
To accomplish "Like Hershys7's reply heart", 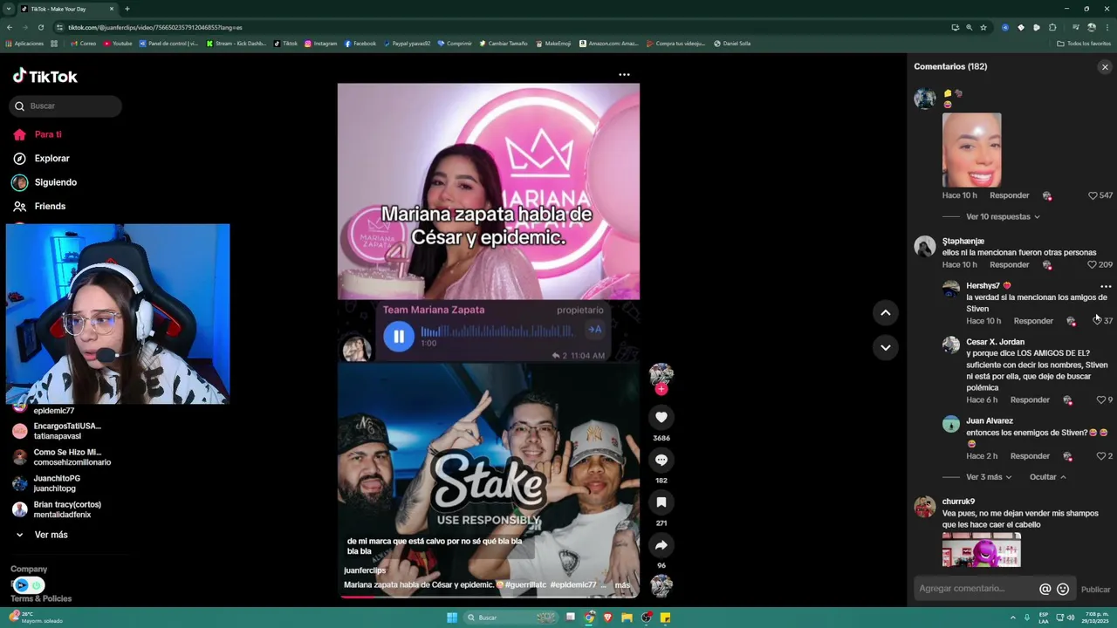I will 1097,321.
